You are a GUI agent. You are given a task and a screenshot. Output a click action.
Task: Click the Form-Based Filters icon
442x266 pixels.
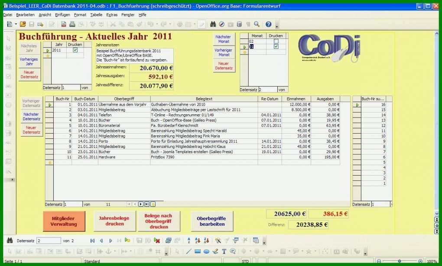tap(236, 240)
